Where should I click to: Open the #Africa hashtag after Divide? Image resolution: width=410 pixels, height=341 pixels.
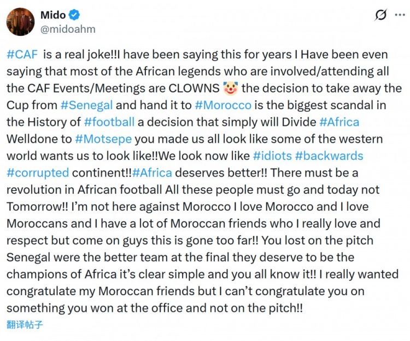[x=339, y=122]
